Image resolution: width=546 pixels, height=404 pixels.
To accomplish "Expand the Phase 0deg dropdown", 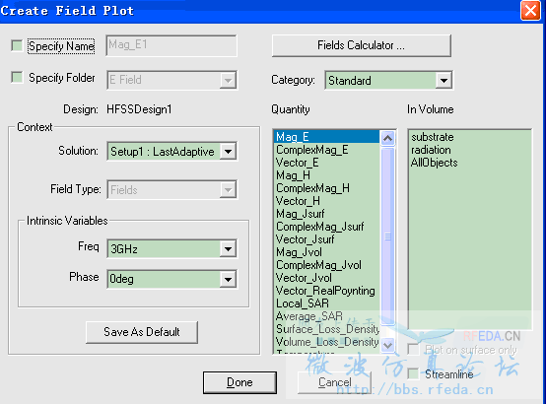I will pos(228,279).
